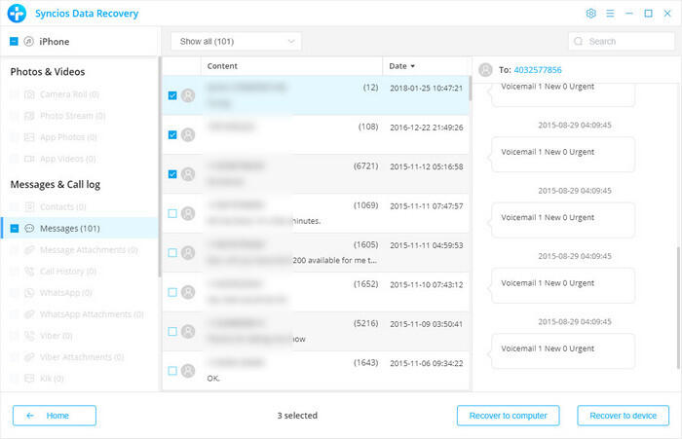
Task: Open the Show all (101) dropdown
Action: [236, 42]
